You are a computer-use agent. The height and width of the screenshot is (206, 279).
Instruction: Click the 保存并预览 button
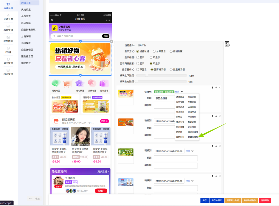tap(216, 200)
